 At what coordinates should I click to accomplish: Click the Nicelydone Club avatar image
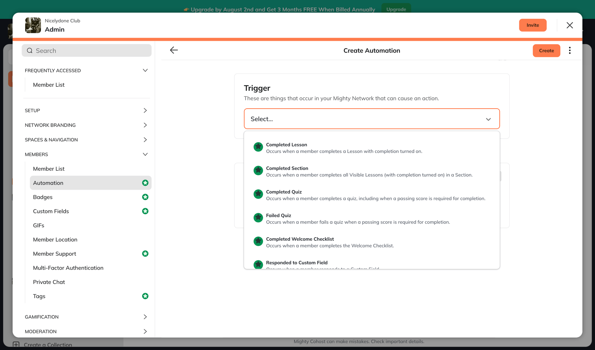[x=33, y=25]
